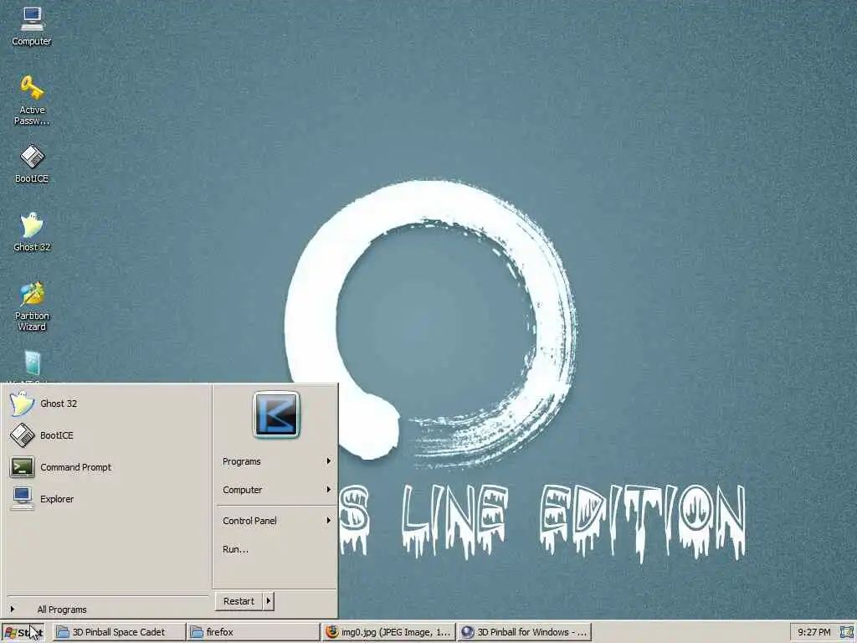Switch to the firefox folder taskbar window
Viewport: 857px width, 643px height.
click(x=254, y=632)
